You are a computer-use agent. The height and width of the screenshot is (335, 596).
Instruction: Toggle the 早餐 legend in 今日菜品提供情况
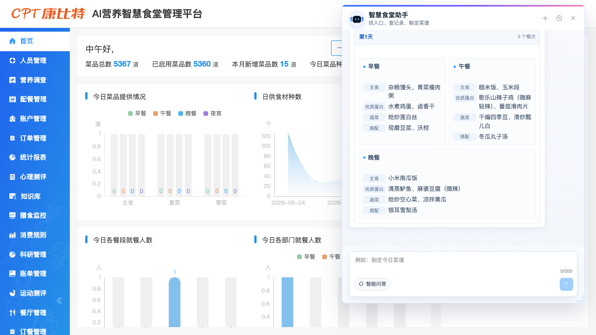pos(137,114)
